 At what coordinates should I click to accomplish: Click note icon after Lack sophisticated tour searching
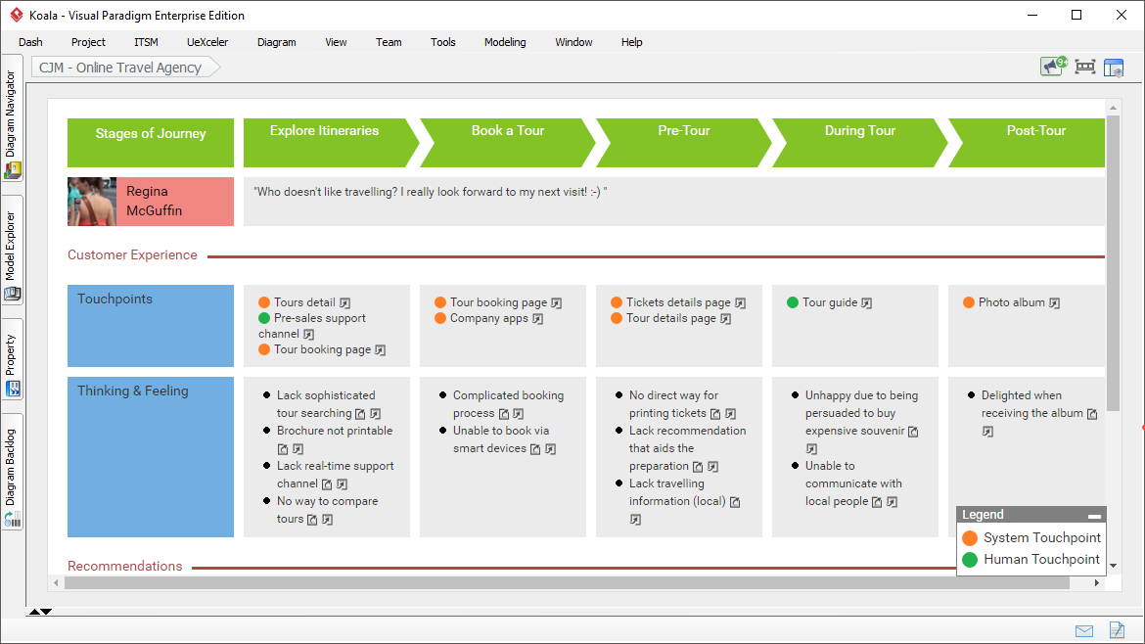click(x=360, y=414)
